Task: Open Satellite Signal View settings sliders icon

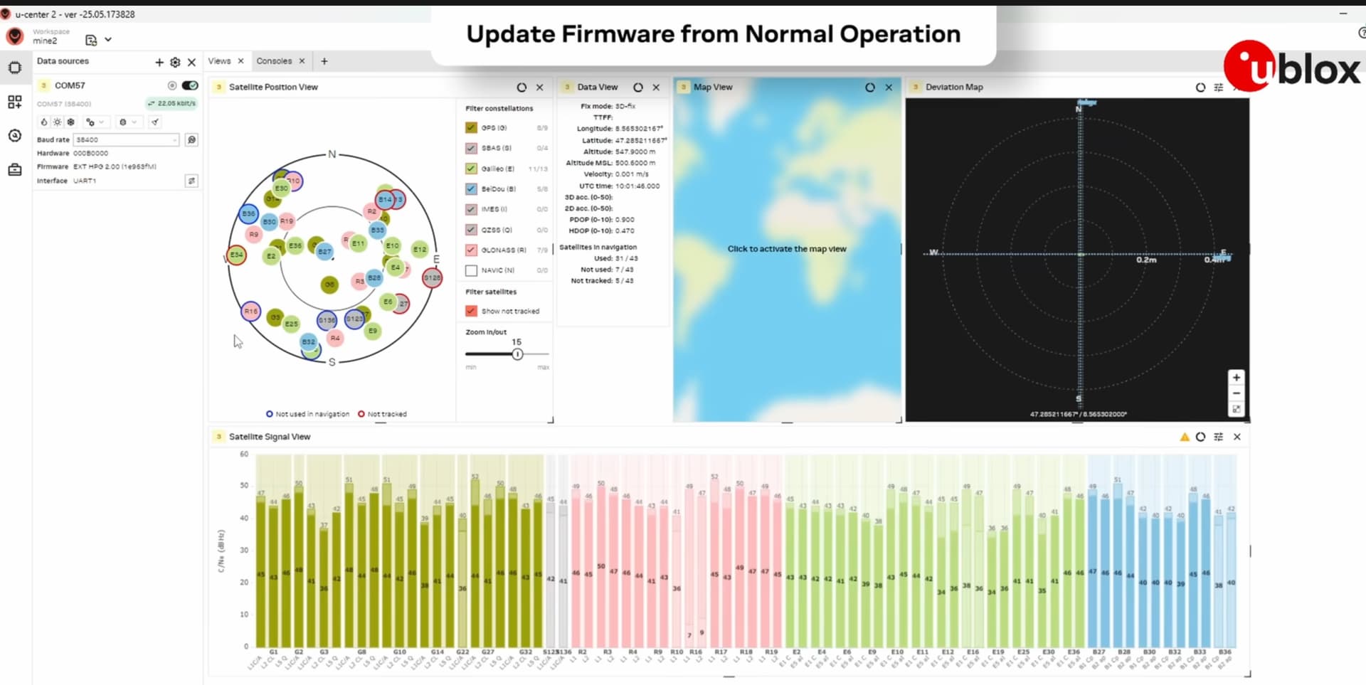Action: tap(1219, 437)
